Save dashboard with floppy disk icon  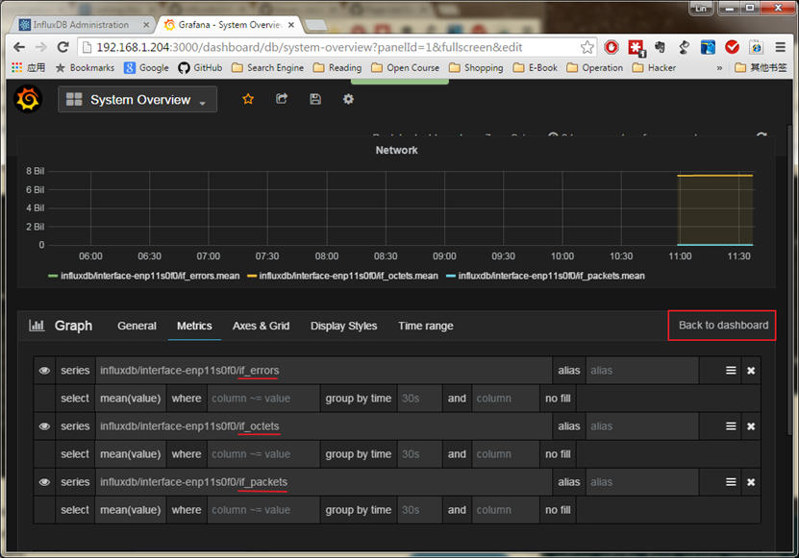pyautogui.click(x=315, y=99)
